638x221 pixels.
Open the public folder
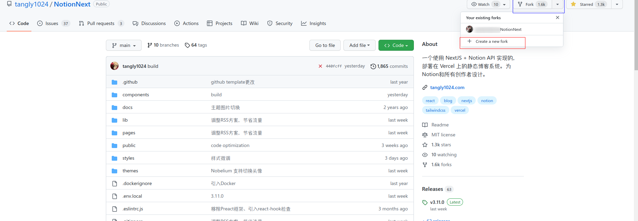coord(129,145)
